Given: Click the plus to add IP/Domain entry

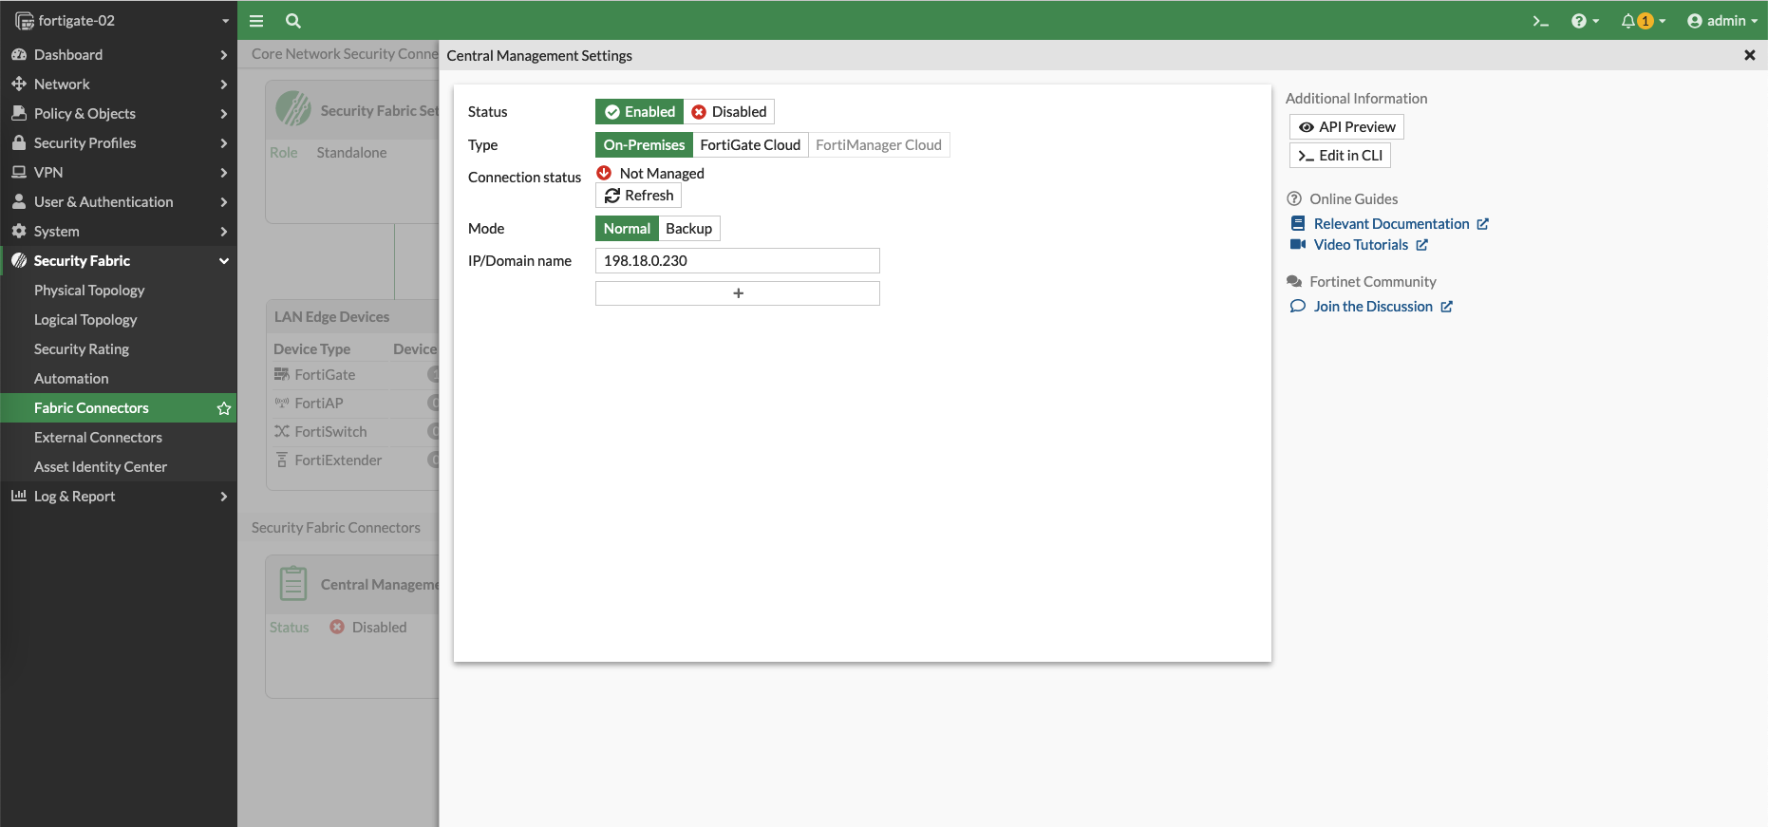Looking at the screenshot, I should click(737, 293).
